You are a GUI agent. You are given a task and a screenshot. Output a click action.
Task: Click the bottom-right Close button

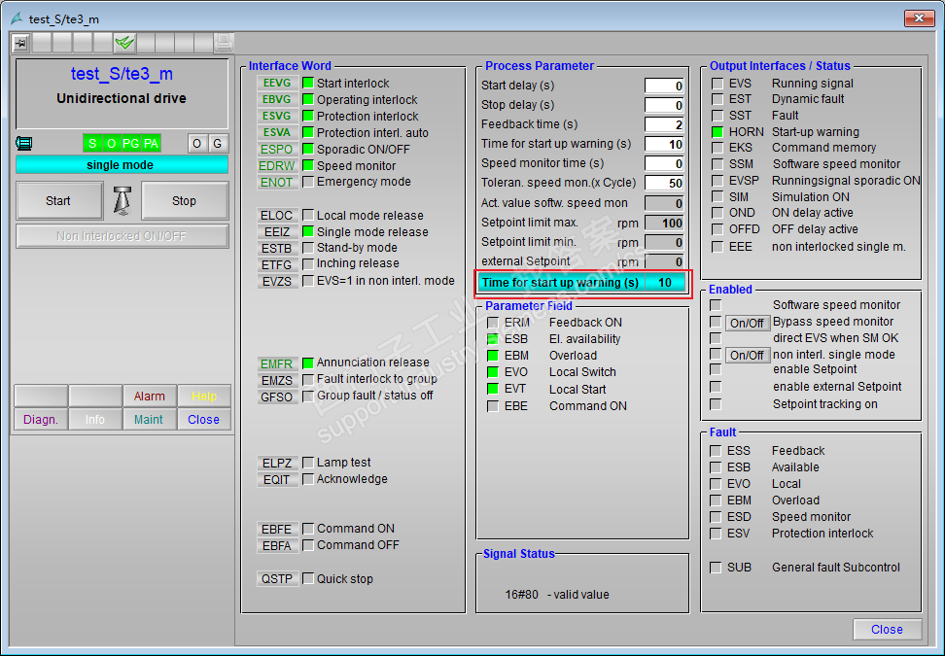click(887, 630)
